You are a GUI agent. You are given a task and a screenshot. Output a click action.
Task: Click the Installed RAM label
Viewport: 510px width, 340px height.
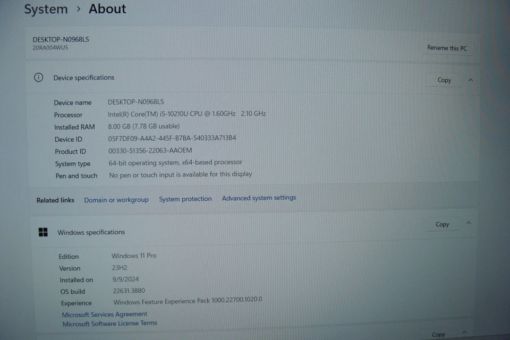coord(74,127)
